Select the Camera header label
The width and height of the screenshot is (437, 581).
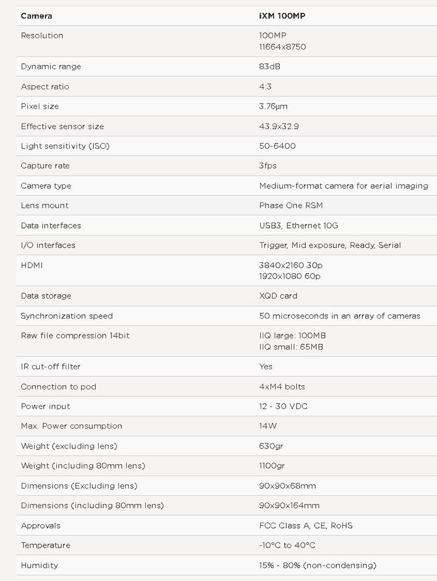37,16
